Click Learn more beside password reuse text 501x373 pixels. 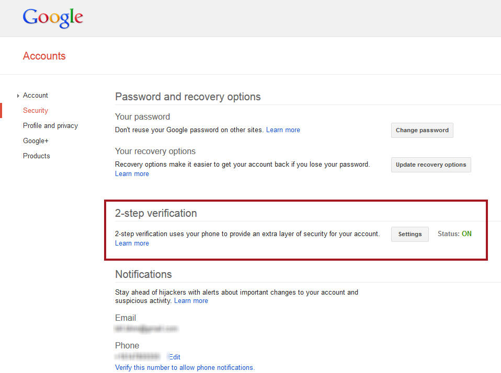[x=283, y=130]
